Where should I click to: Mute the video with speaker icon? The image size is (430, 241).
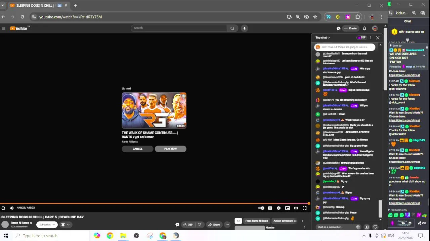pos(12,208)
